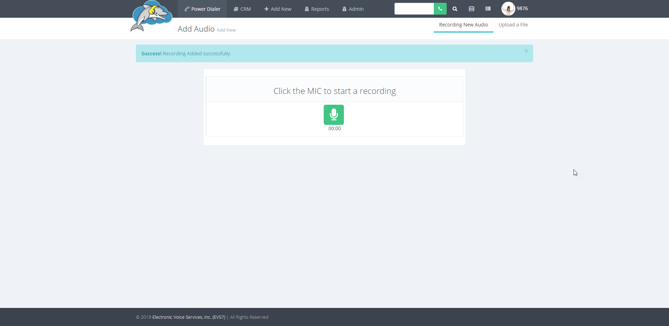Switch to the Upload a File tab
Image resolution: width=669 pixels, height=326 pixels.
coord(513,25)
